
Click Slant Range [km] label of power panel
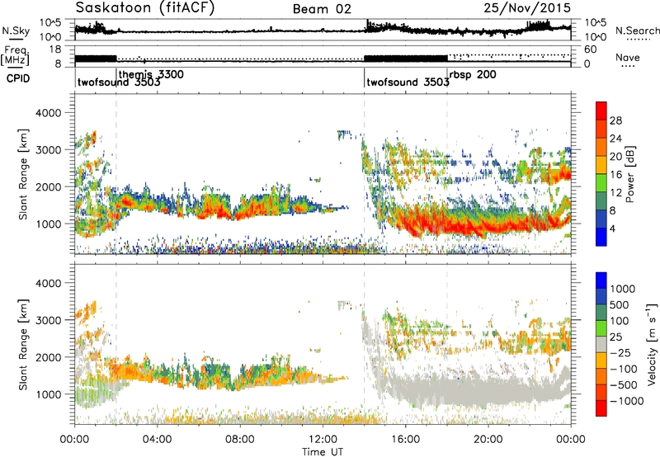pos(23,174)
